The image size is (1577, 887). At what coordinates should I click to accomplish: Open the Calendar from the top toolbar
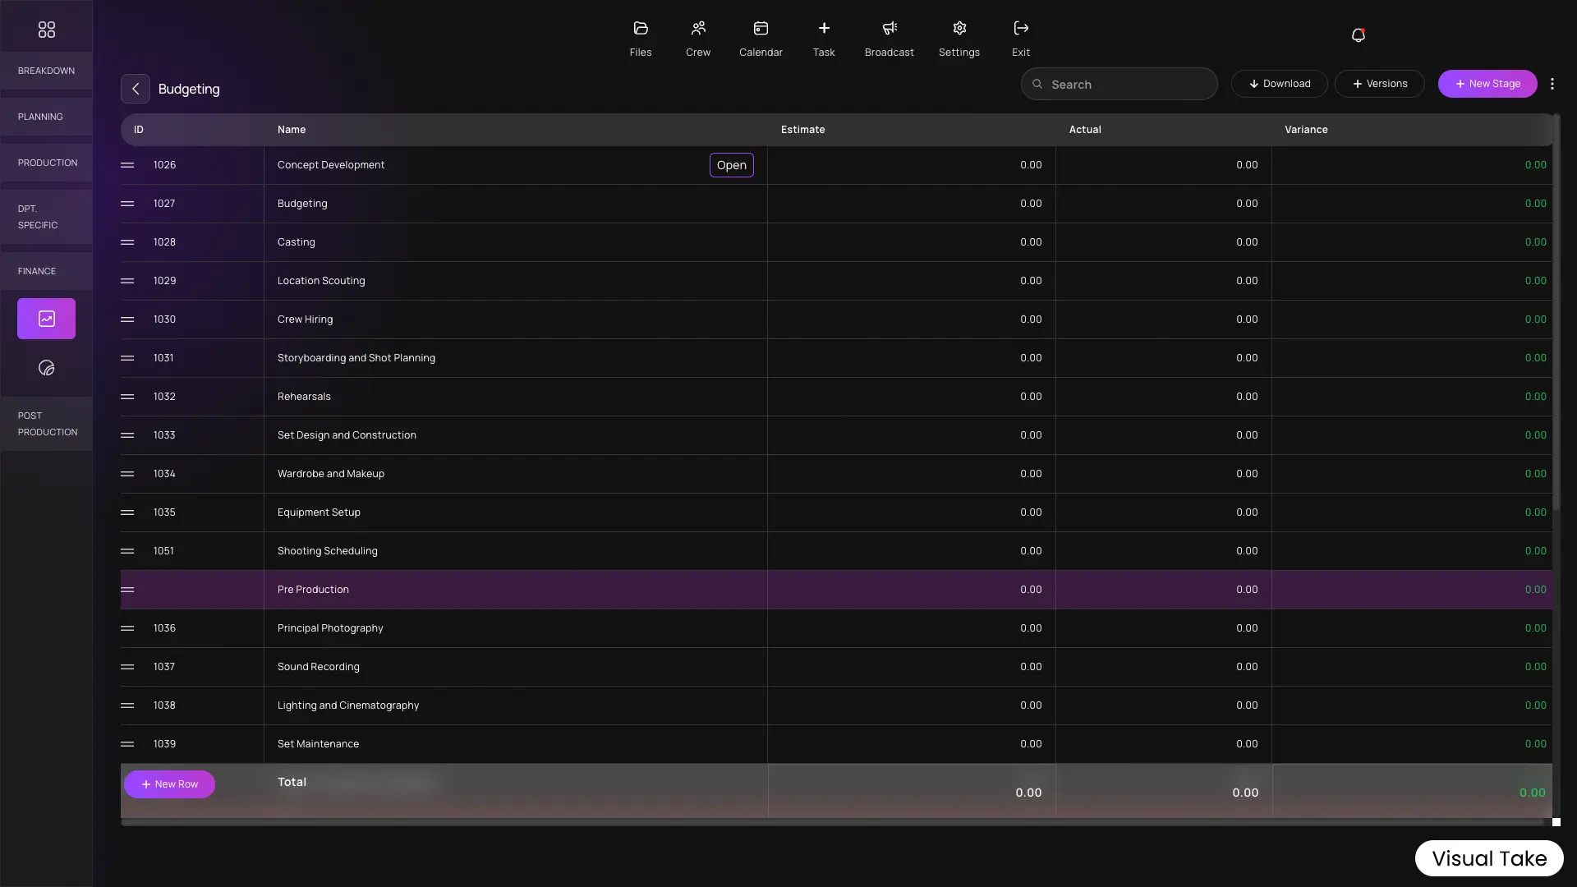(x=761, y=37)
